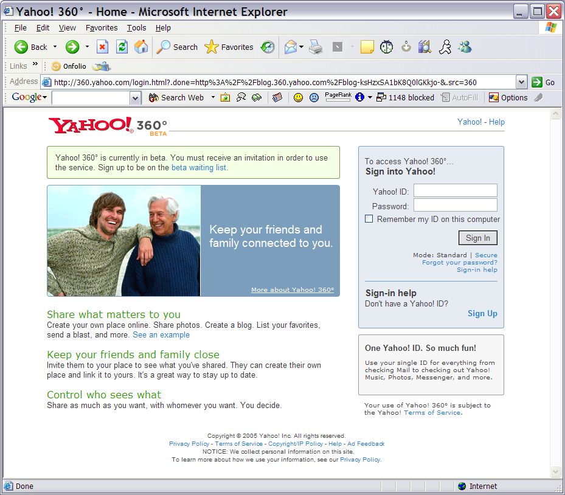Toggle the Google toolbar AutoFill button
This screenshot has width=565, height=495.
click(x=459, y=97)
